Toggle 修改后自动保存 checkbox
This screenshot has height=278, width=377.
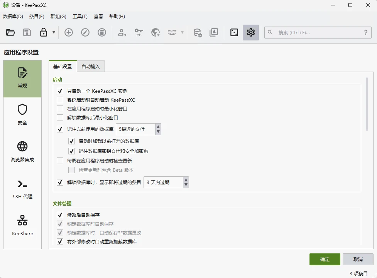[x=60, y=215]
